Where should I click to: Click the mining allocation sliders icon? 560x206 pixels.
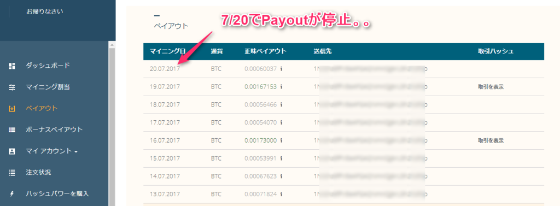coord(12,87)
